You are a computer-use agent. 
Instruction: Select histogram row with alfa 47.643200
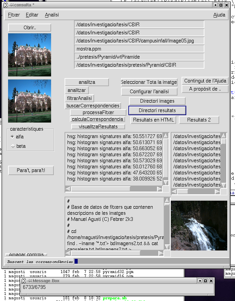pyautogui.click(x=114, y=173)
